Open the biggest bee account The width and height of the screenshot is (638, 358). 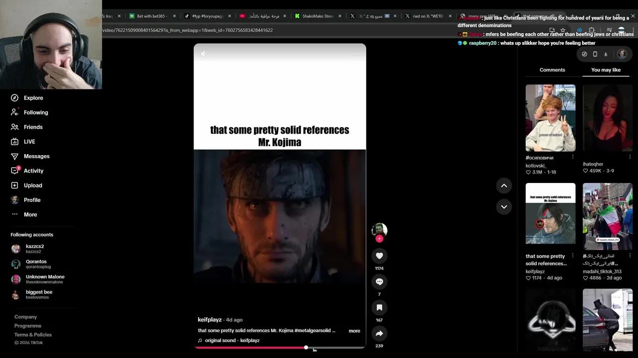pos(32,294)
